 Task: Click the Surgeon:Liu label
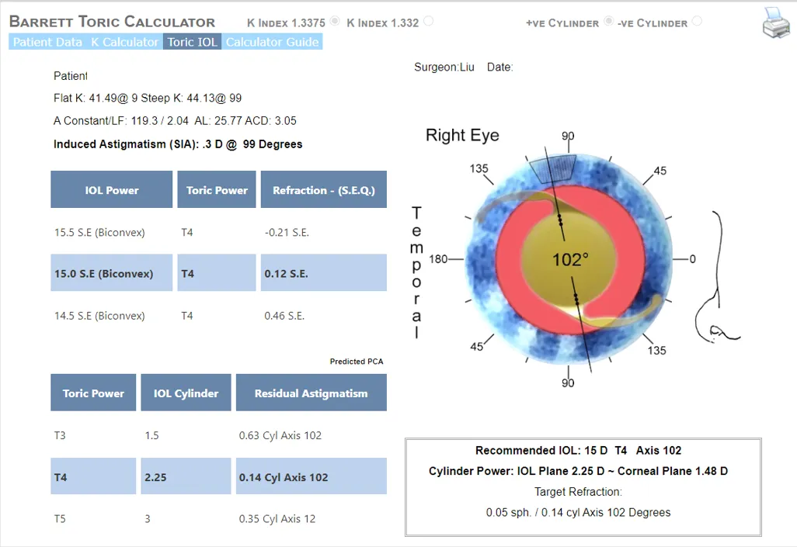click(444, 67)
